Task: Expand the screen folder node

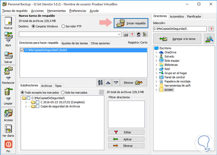Action: pos(156,90)
